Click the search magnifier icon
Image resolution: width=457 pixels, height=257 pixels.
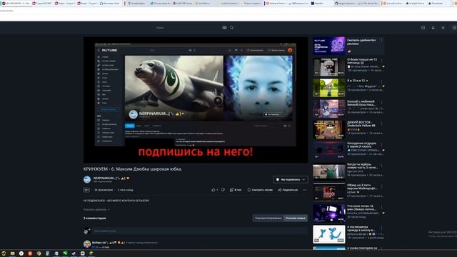point(231,28)
